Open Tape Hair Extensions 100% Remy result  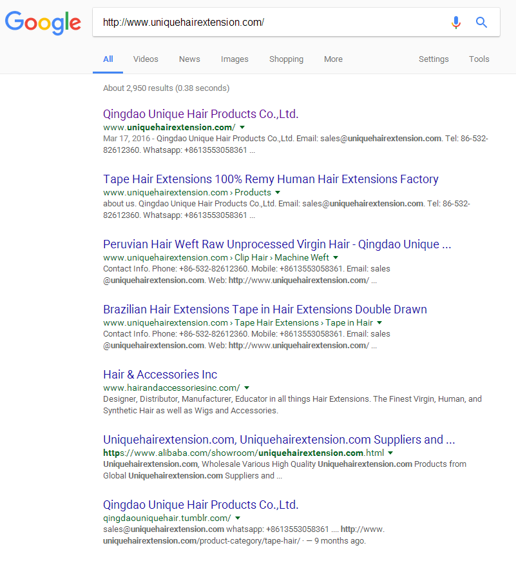click(x=271, y=179)
